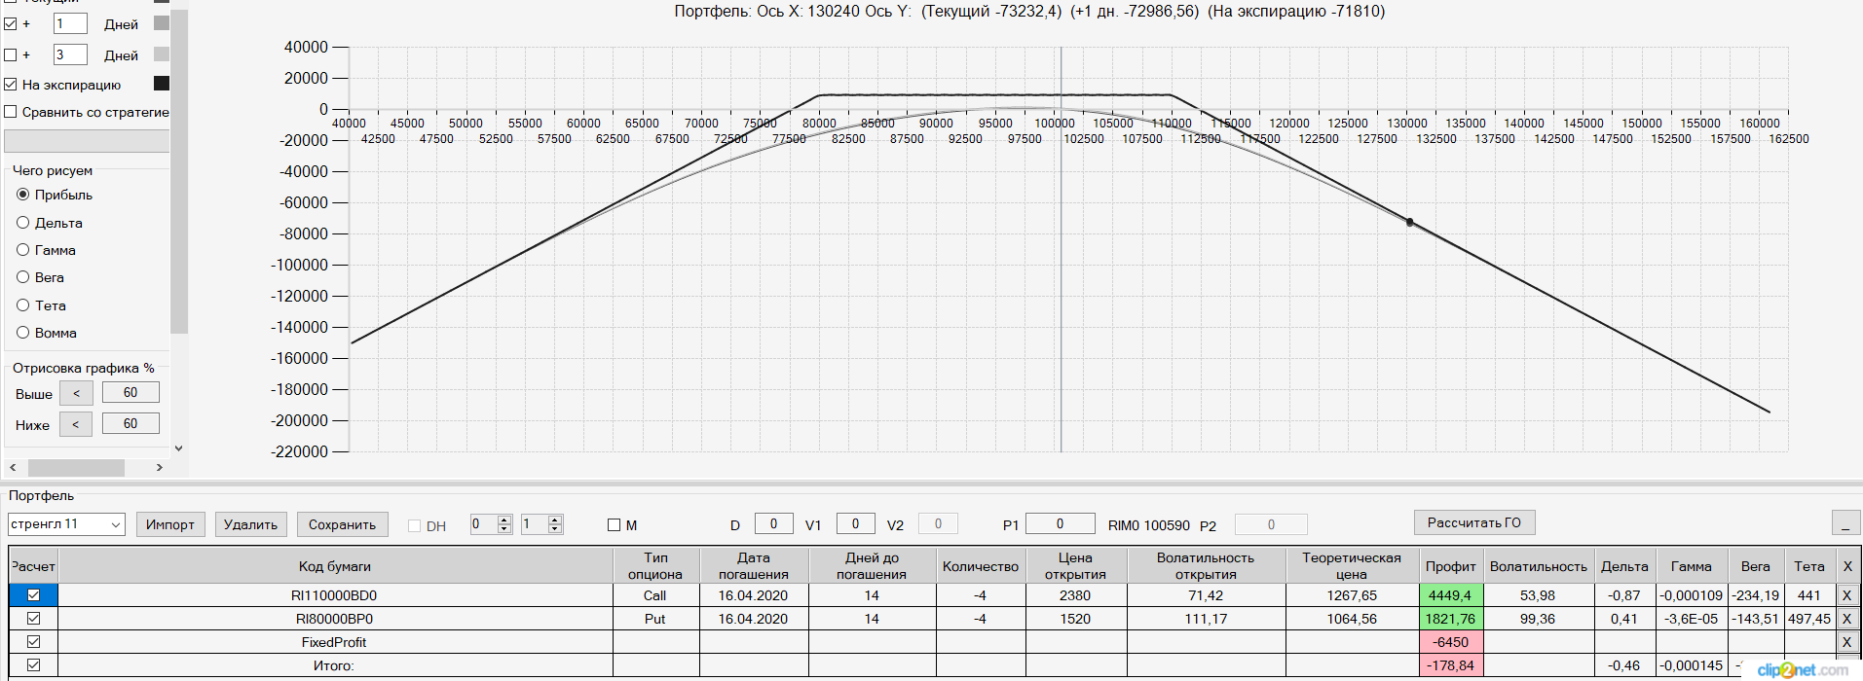Image resolution: width=1863 pixels, height=681 pixels.
Task: Click the Сохранить button
Action: 342,524
